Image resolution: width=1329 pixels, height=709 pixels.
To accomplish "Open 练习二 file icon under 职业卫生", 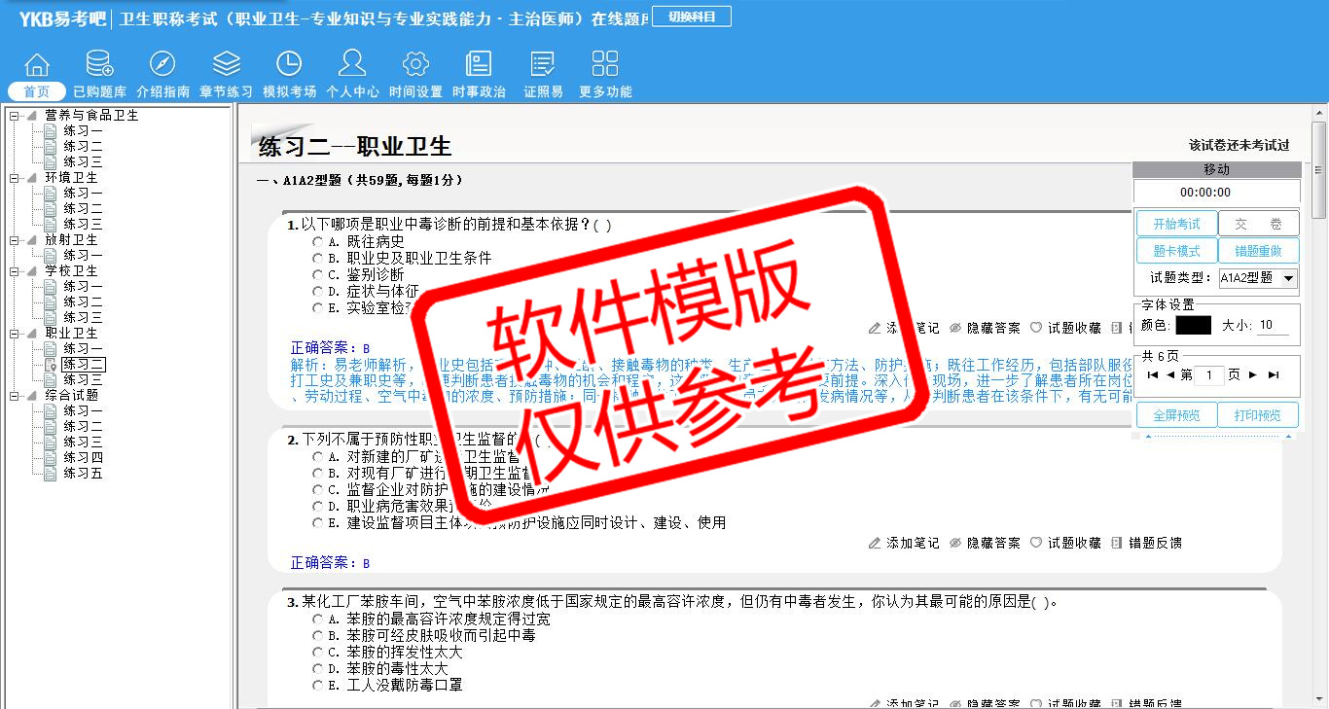I will tap(50, 364).
